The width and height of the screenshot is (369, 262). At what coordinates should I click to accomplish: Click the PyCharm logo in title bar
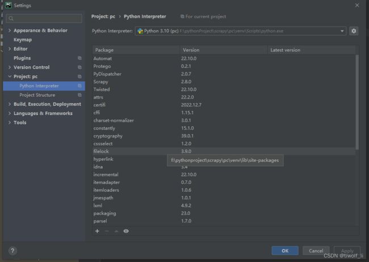pyautogui.click(x=9, y=5)
